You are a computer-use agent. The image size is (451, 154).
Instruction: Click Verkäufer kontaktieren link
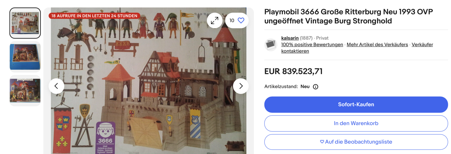[357, 48]
